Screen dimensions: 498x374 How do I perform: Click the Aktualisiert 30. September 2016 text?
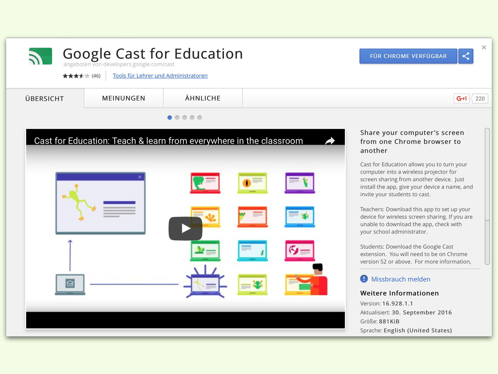406,313
